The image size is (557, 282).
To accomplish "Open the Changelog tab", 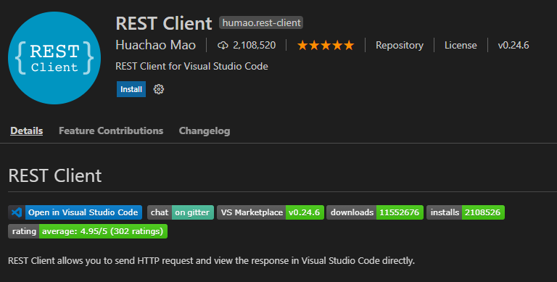I will tap(205, 131).
